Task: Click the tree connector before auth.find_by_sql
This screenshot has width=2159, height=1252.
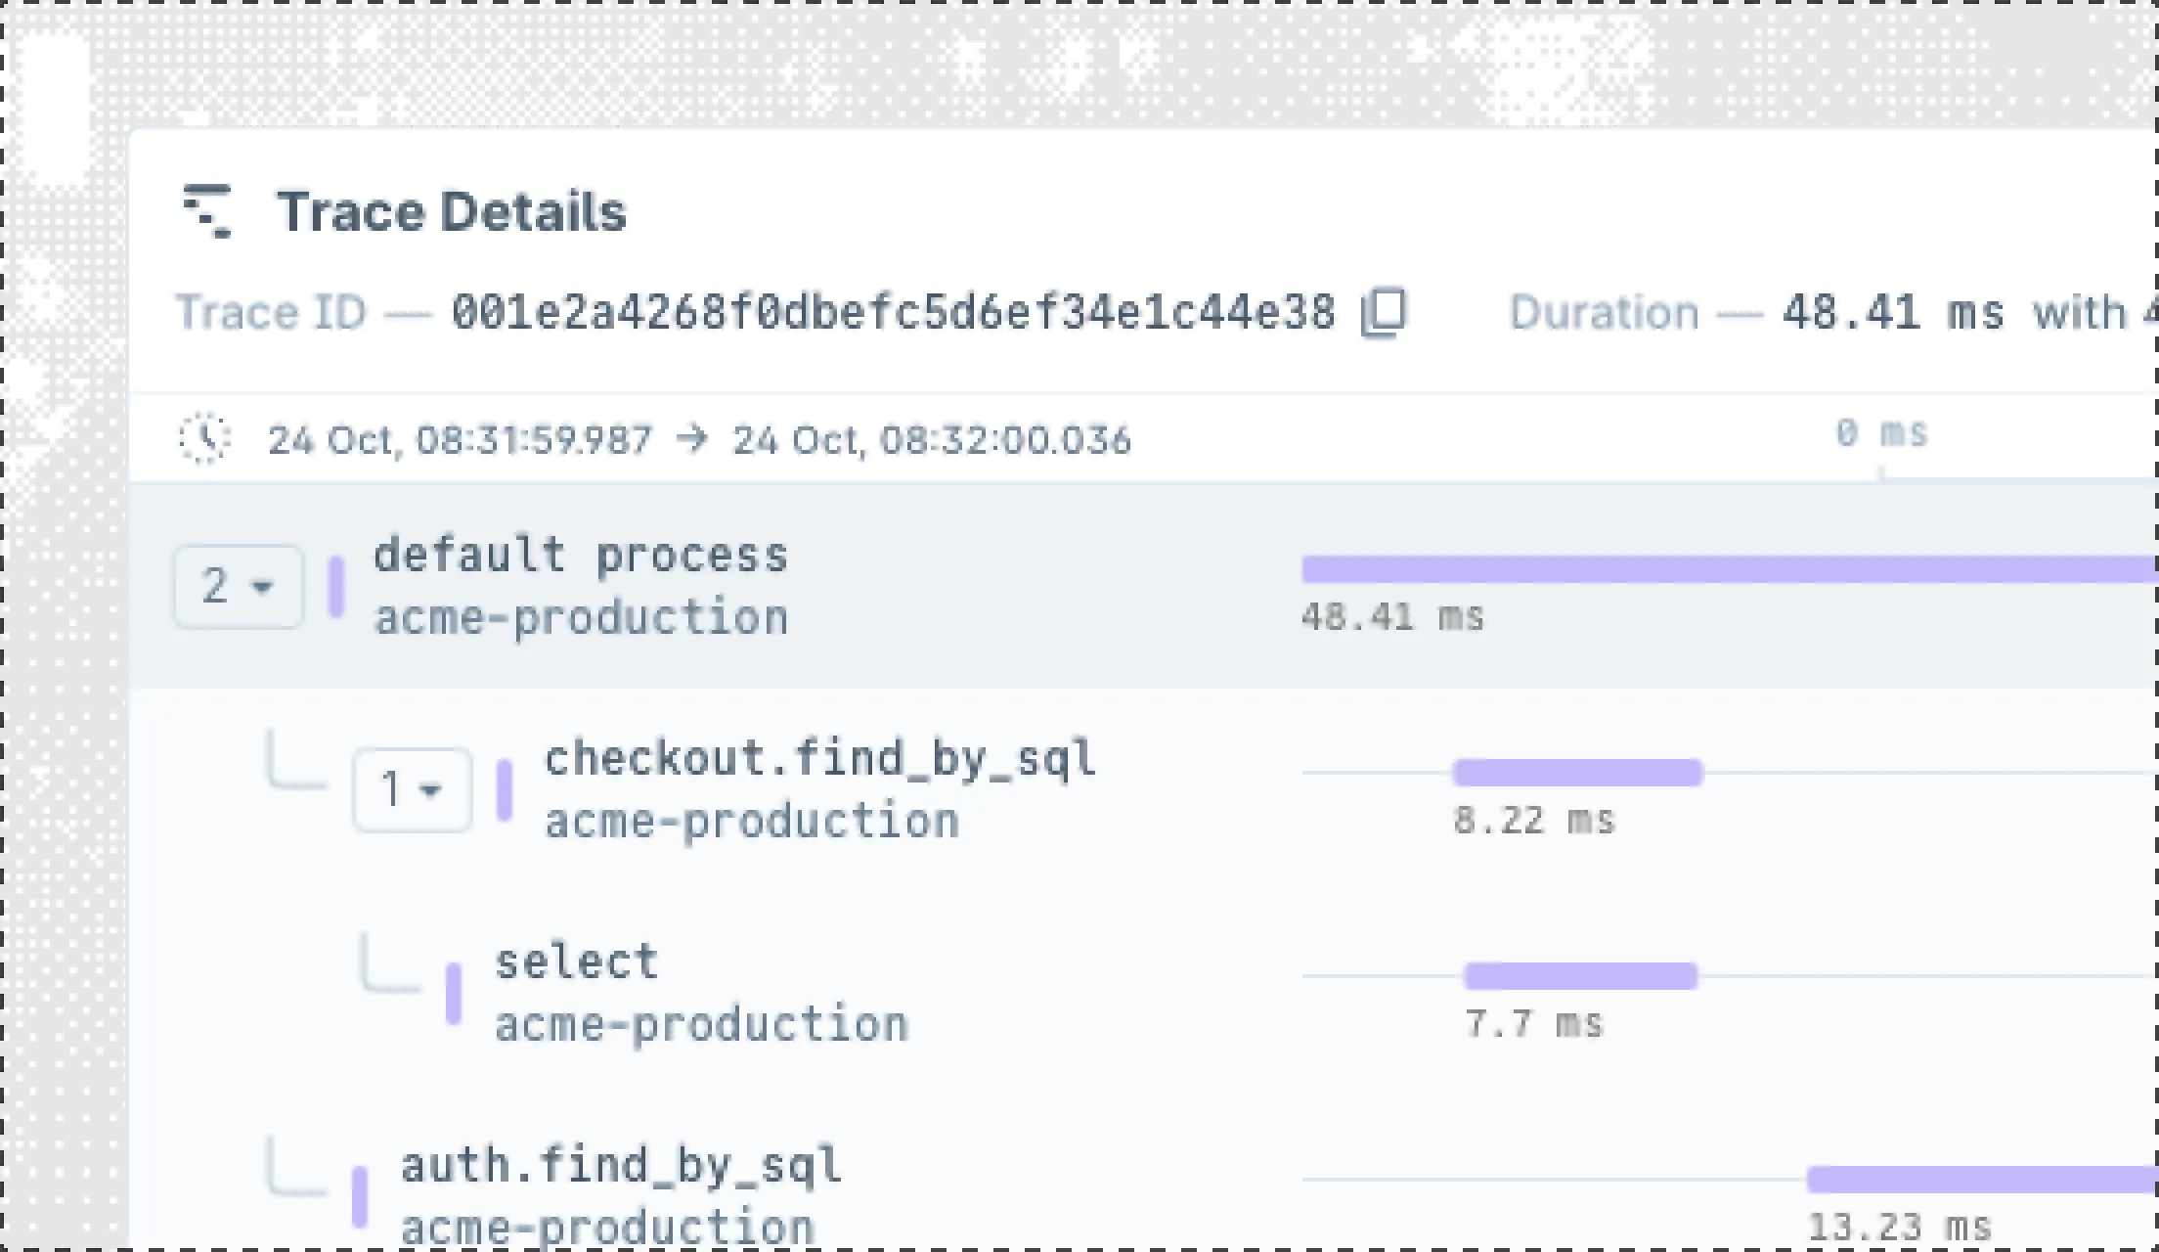Action: click(295, 1170)
